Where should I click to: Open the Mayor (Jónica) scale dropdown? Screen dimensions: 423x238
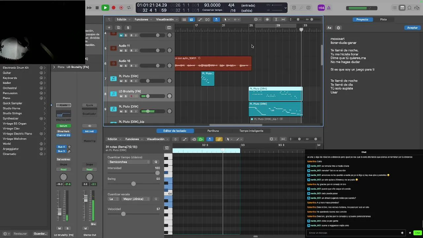click(x=136, y=199)
